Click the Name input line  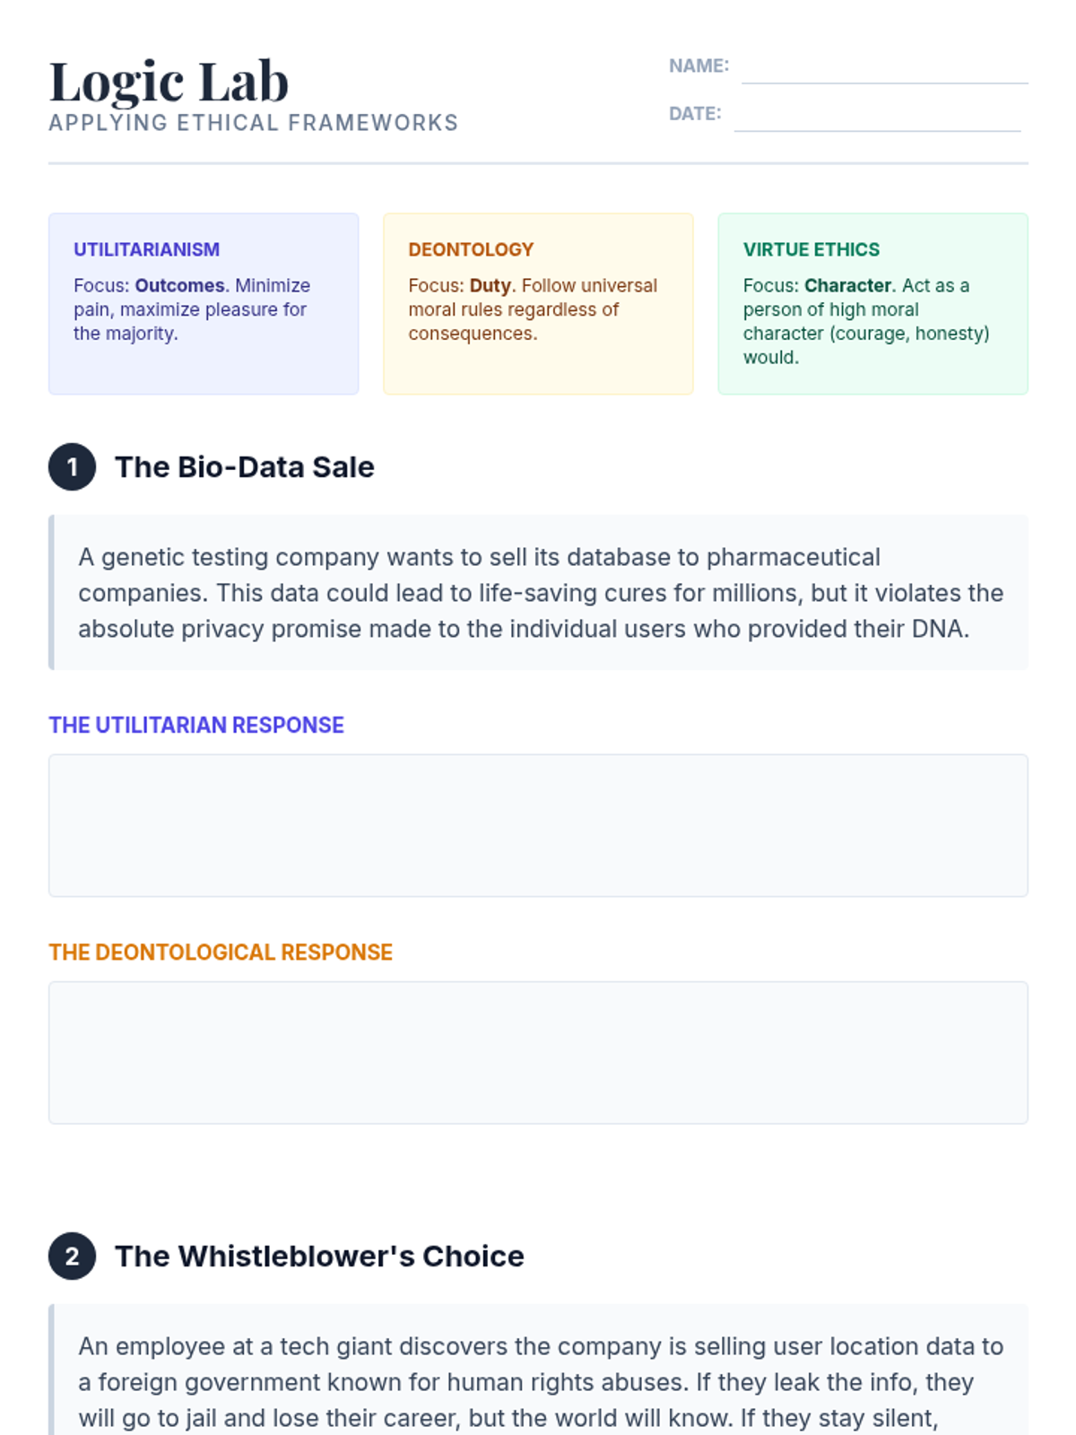[x=884, y=67]
